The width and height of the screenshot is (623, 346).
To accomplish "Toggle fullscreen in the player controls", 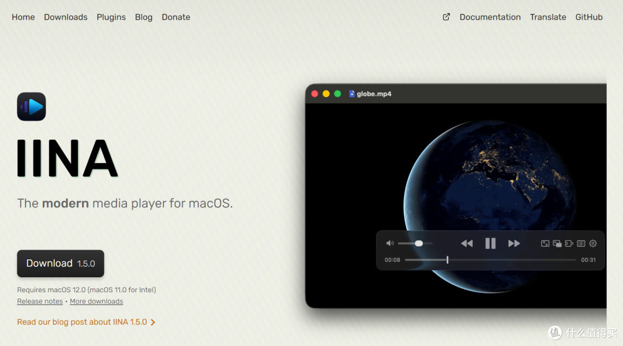I will [x=545, y=243].
